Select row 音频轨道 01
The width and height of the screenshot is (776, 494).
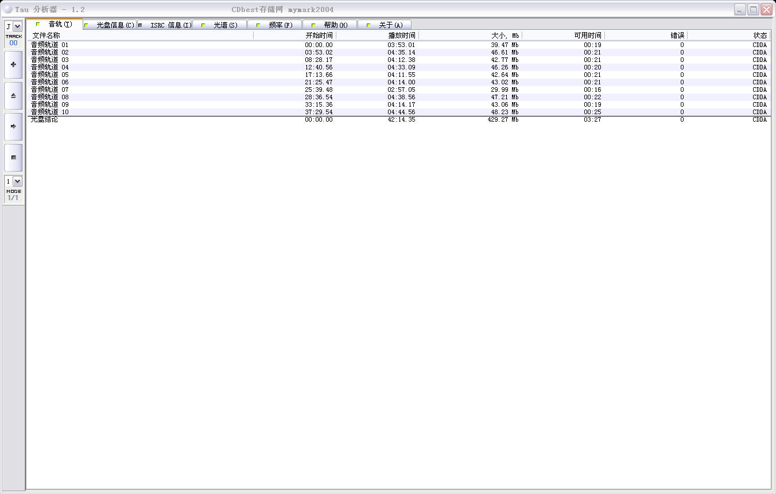399,45
